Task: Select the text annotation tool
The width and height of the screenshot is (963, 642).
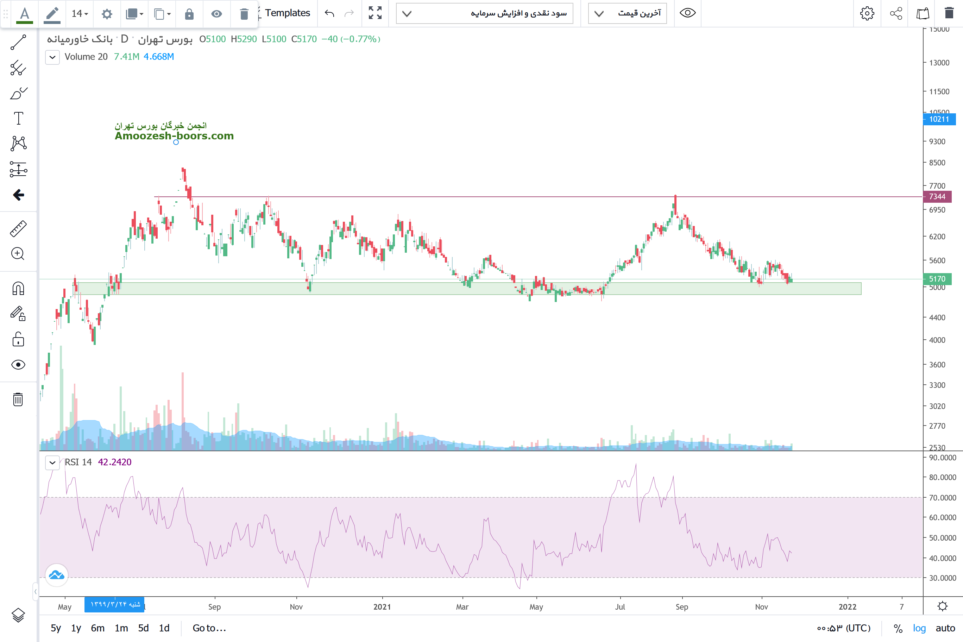Action: tap(18, 118)
